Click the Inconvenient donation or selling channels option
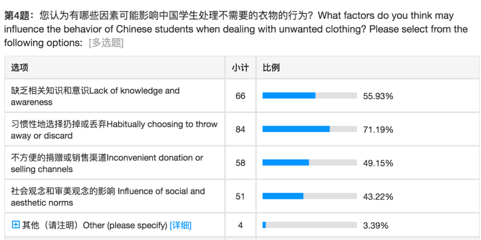Viewport: 481px width, 240px height. click(x=107, y=163)
